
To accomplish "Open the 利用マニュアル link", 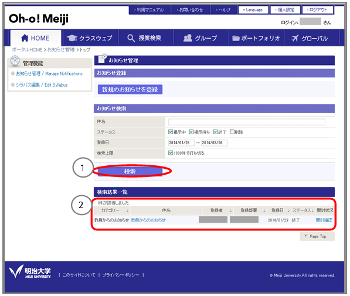I will point(149,10).
